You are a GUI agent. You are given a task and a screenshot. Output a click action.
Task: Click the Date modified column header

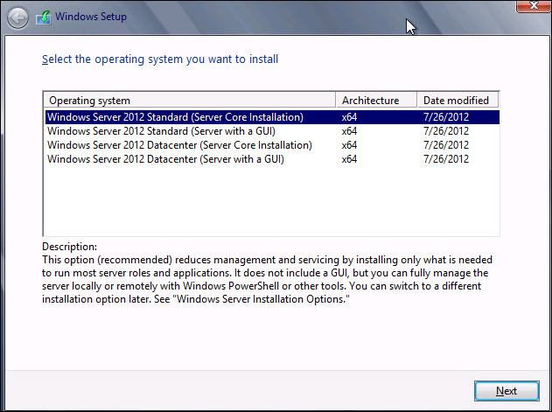[x=455, y=101]
